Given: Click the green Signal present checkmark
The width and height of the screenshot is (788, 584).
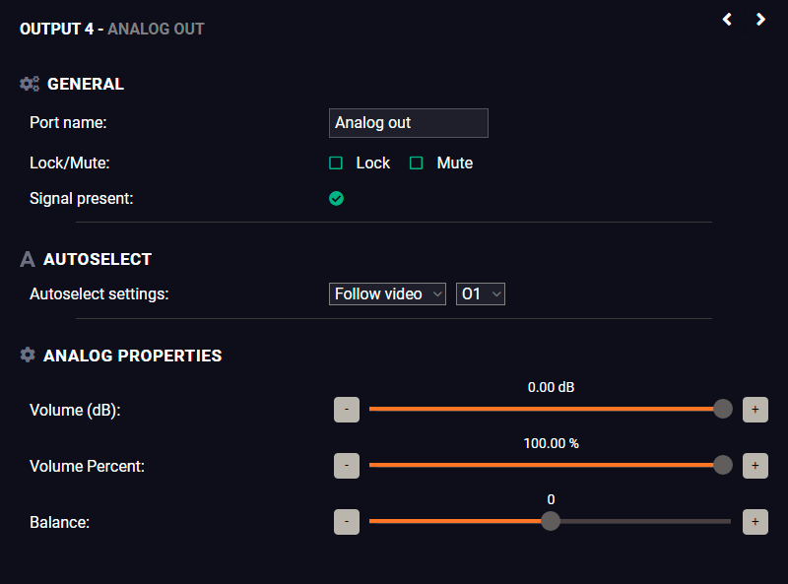Looking at the screenshot, I should tap(336, 199).
